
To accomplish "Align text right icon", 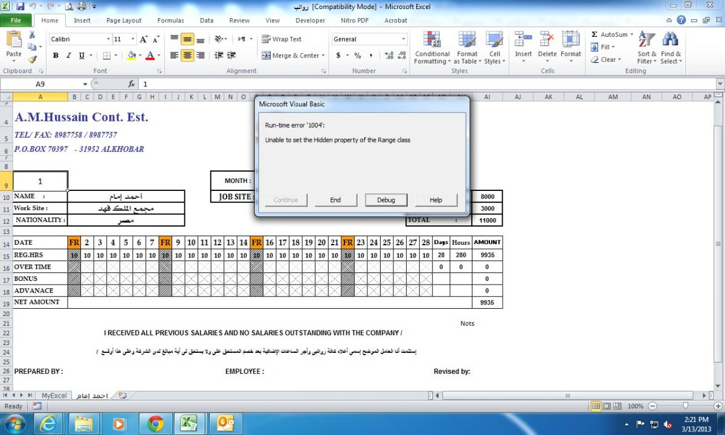I will (200, 56).
